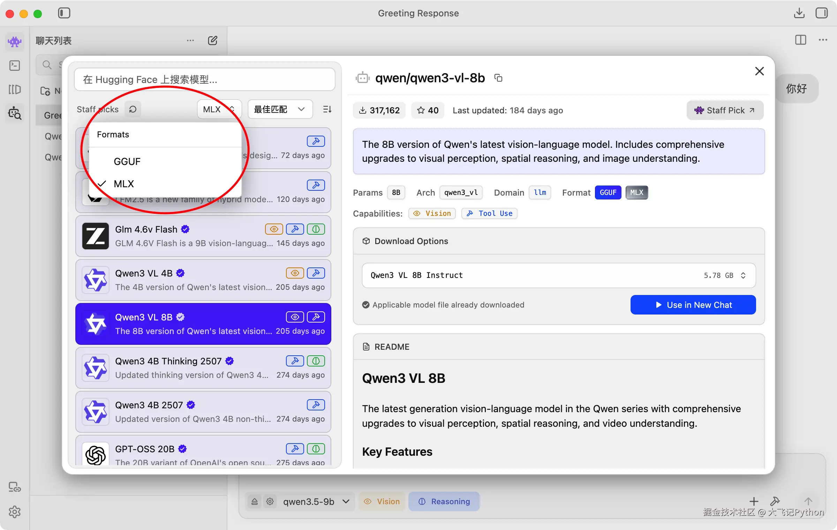Open the Staff Pick external link
The width and height of the screenshot is (837, 530).
click(725, 111)
